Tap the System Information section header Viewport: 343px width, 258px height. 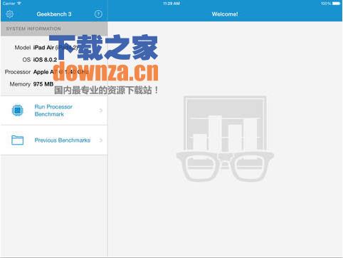tap(54, 29)
